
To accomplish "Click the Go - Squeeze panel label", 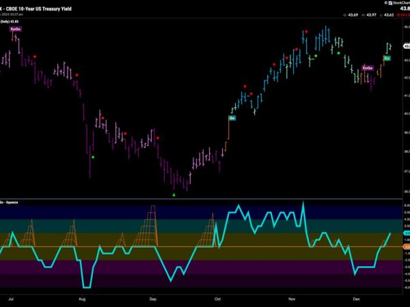I will pyautogui.click(x=9, y=203).
